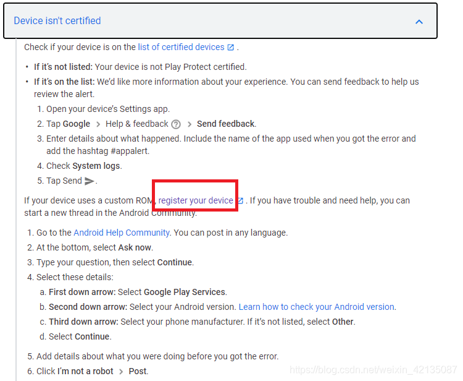Open the list of certified devices link

tap(181, 47)
